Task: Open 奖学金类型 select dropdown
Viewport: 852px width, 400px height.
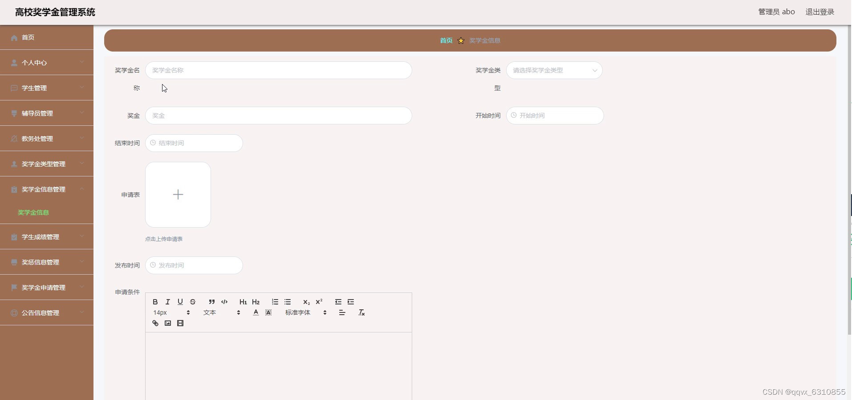Action: (554, 70)
